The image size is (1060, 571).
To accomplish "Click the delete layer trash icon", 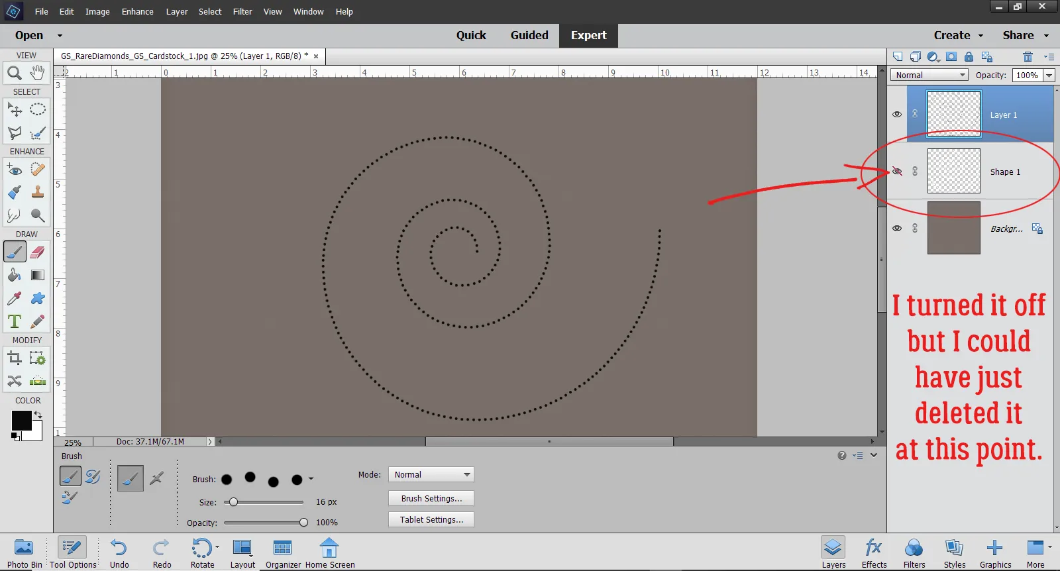I will coord(1028,57).
